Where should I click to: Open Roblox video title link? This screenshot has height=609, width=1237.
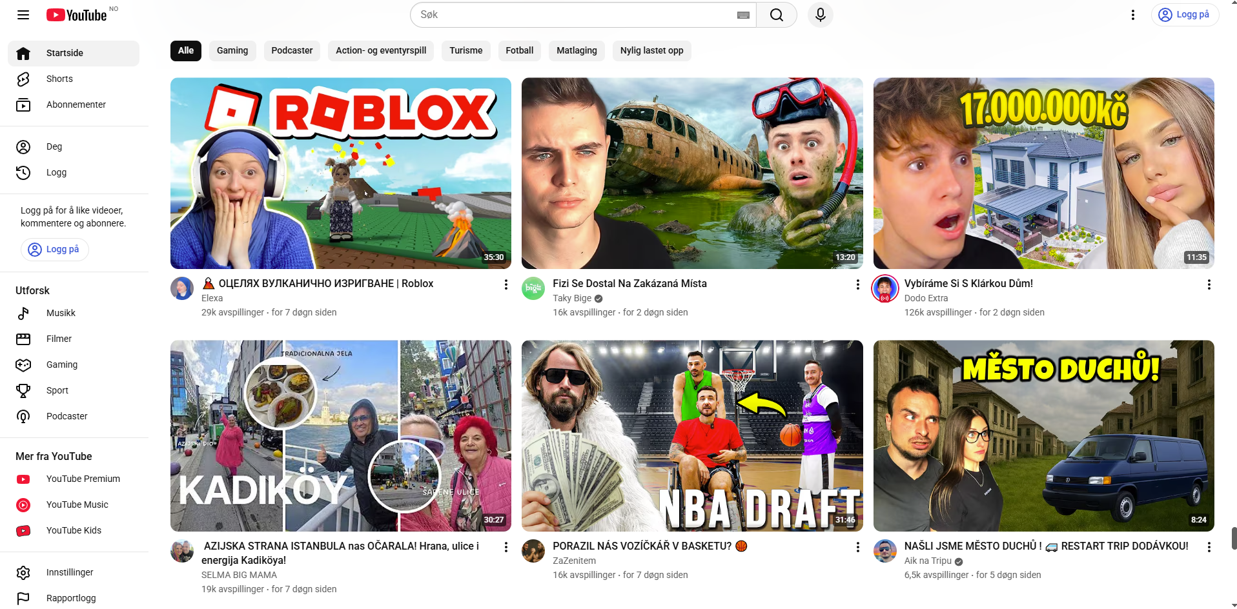[x=318, y=284]
